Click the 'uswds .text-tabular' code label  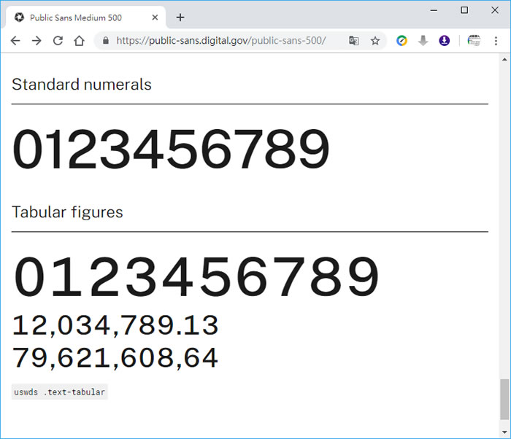(x=60, y=392)
